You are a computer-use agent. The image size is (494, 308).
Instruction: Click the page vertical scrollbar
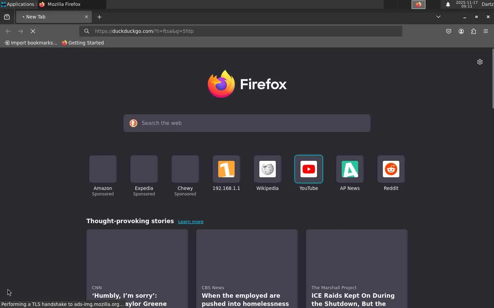click(493, 79)
